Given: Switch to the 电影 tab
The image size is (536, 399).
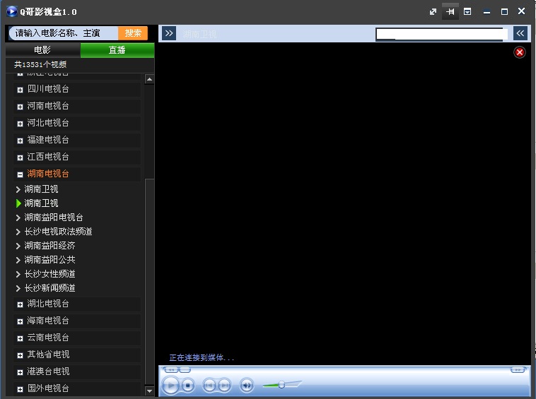Looking at the screenshot, I should click(42, 50).
